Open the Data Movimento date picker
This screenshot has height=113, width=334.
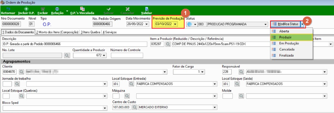coord(146,24)
